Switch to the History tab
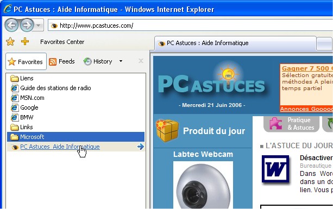This screenshot has height=209, width=333. [98, 61]
